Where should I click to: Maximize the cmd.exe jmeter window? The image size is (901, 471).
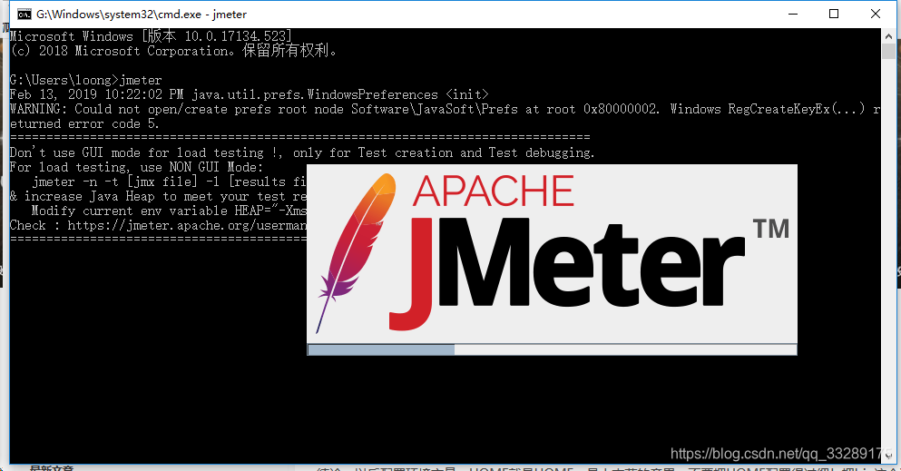(834, 14)
